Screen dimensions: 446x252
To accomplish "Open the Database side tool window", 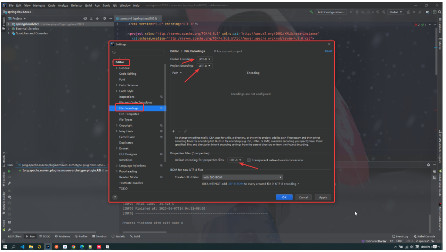I will (x=440, y=26).
